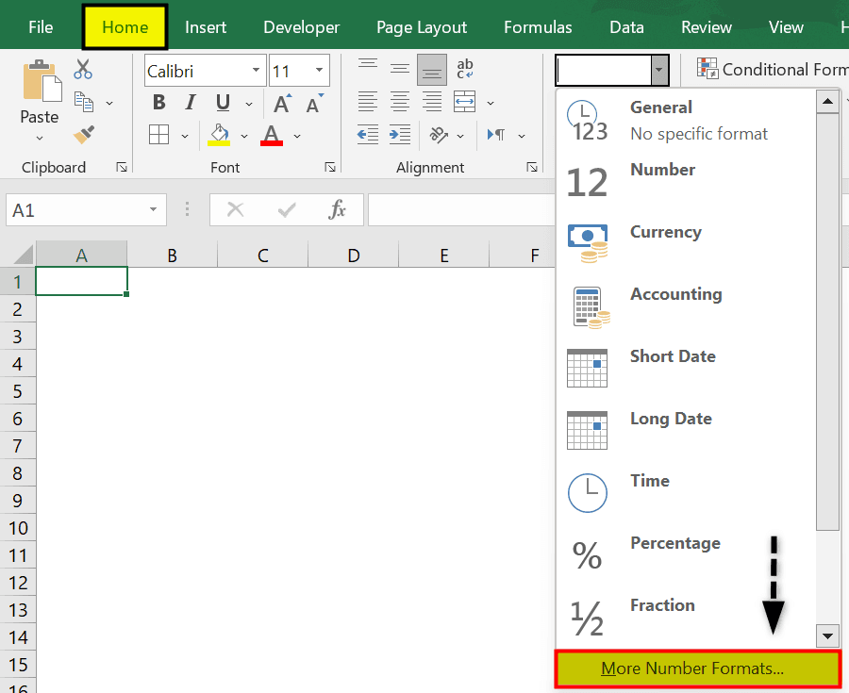Switch to the Page Layout tab
Screen dimensions: 849x693
pyautogui.click(x=422, y=27)
